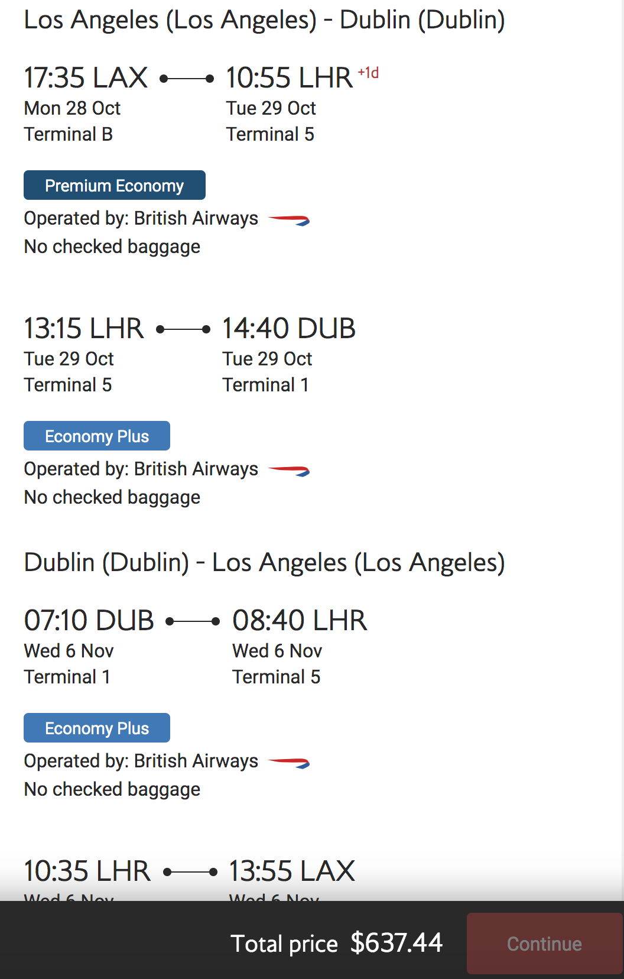Click route arrow between 13:15 LHR and 14:40 DUB

click(183, 329)
